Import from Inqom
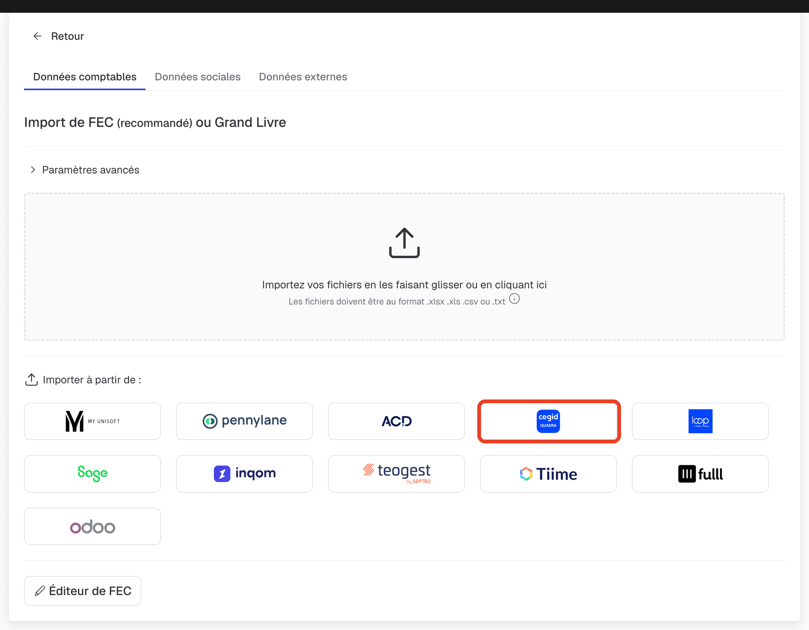Image resolution: width=809 pixels, height=630 pixels. point(244,474)
